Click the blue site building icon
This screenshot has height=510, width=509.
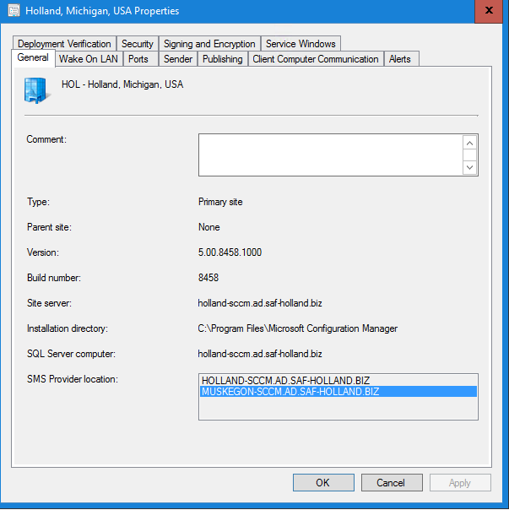point(37,90)
